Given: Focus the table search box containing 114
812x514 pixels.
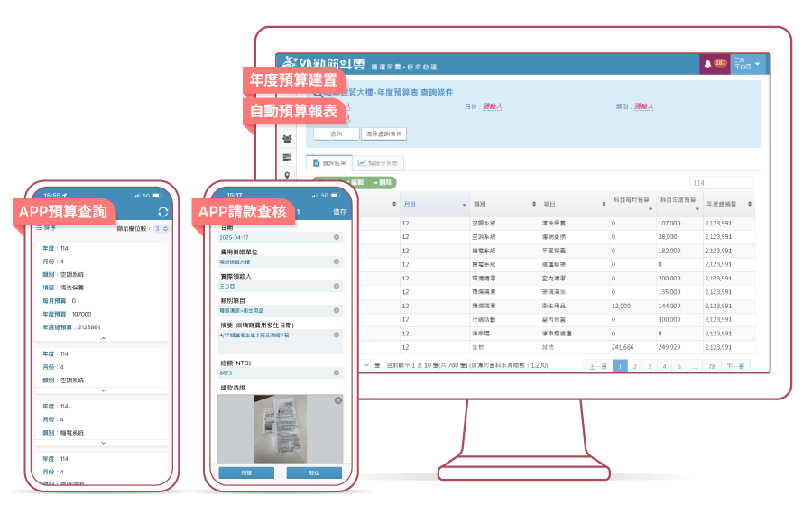Looking at the screenshot, I should [722, 183].
